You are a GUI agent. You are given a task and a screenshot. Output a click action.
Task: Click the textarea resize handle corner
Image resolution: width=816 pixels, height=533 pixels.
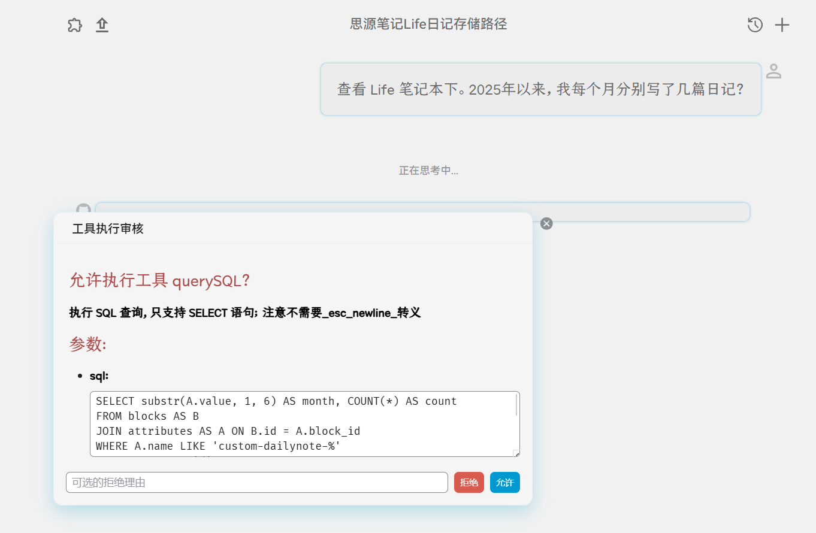click(515, 453)
